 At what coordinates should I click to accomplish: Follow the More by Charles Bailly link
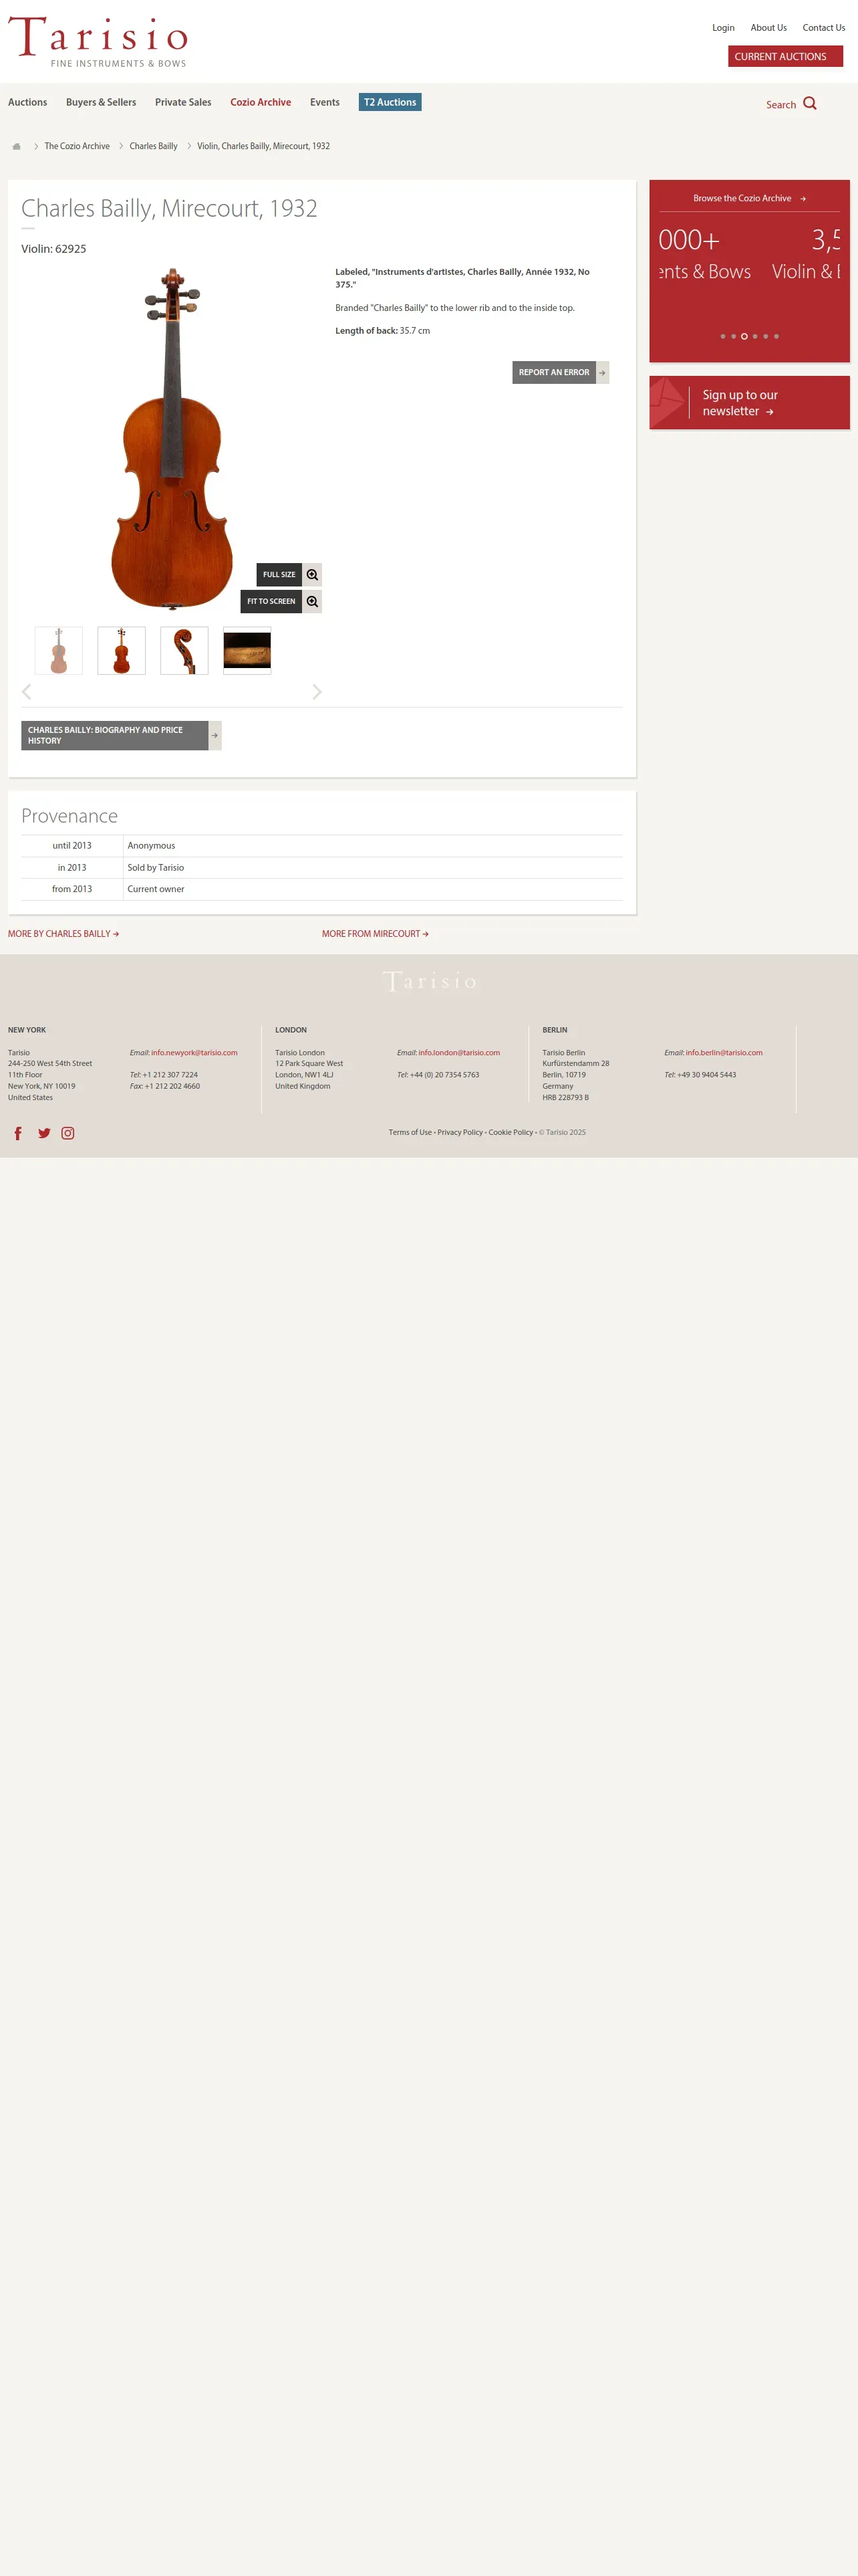click(x=64, y=934)
